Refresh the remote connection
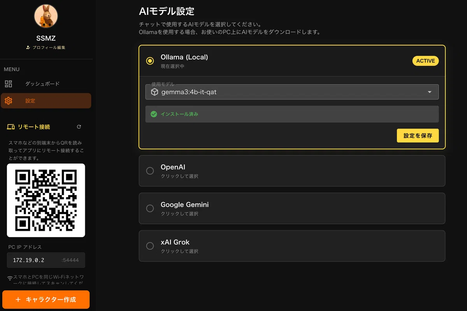The height and width of the screenshot is (311, 467). (79, 127)
